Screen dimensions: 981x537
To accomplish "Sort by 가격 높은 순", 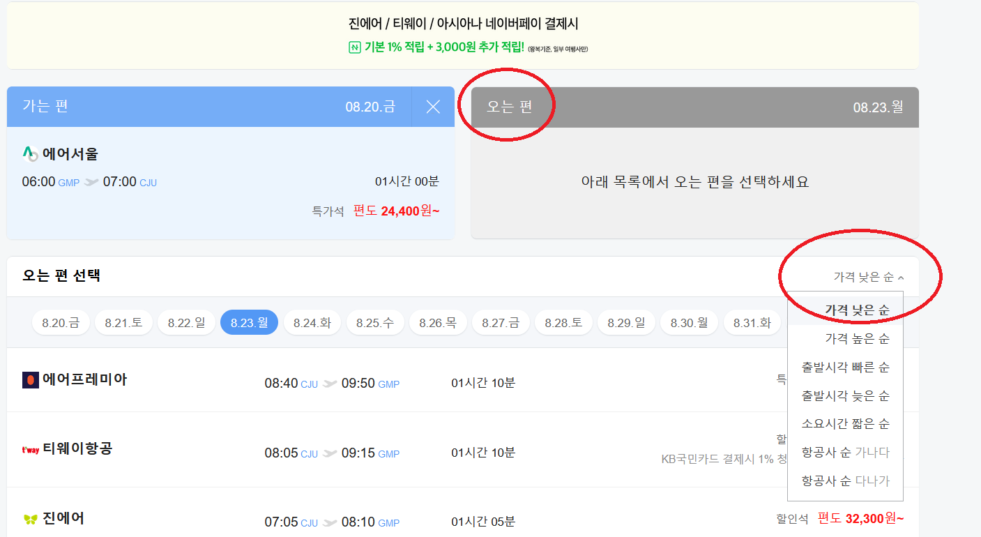I will tap(845, 339).
